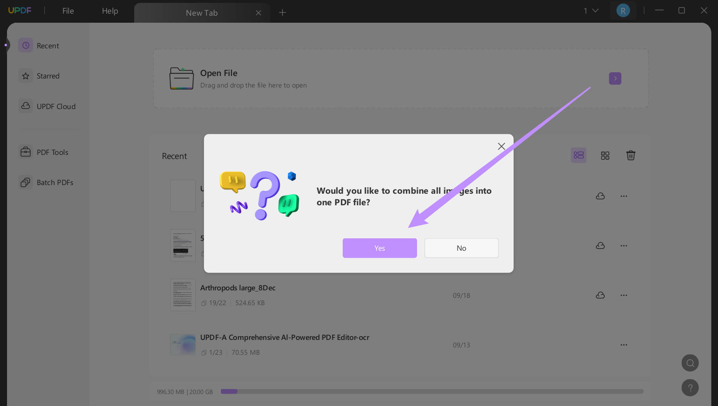Switch recent files to list view
Image resolution: width=718 pixels, height=406 pixels.
pyautogui.click(x=578, y=155)
